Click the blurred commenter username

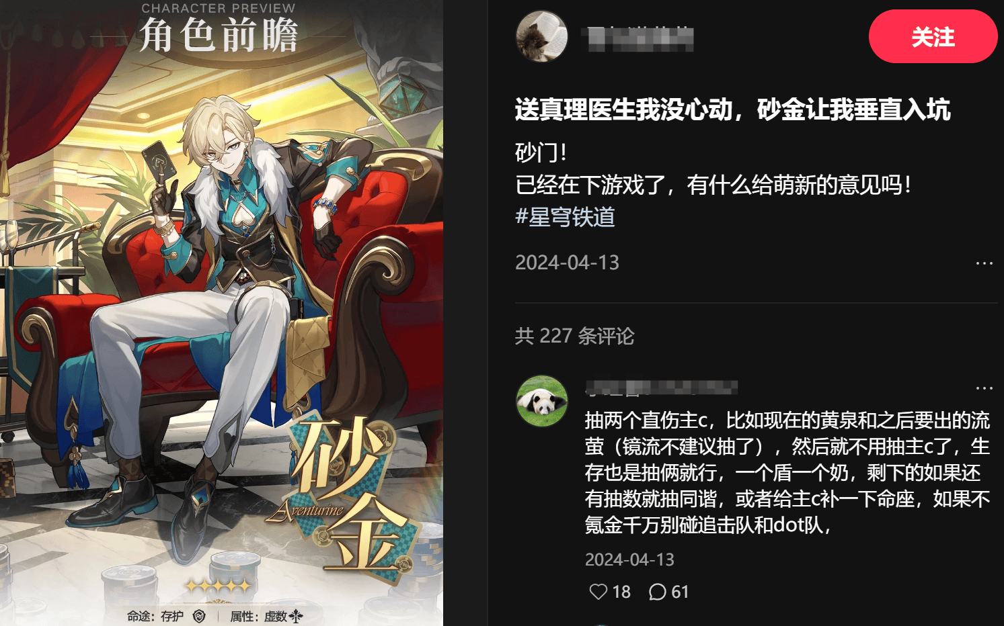tap(661, 388)
